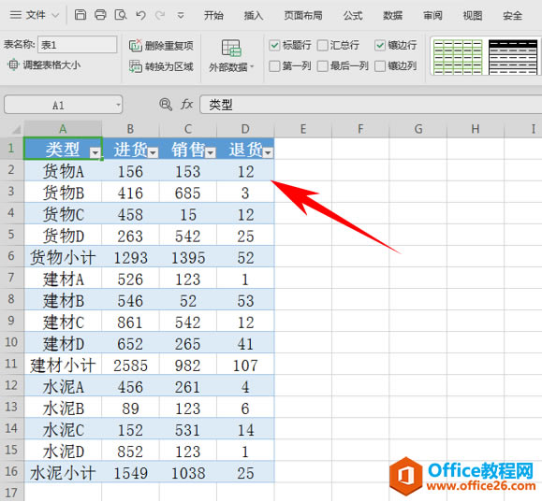Screen dimensions: 542x502
Task: Expand the name box dropdown arrow
Action: tap(118, 105)
